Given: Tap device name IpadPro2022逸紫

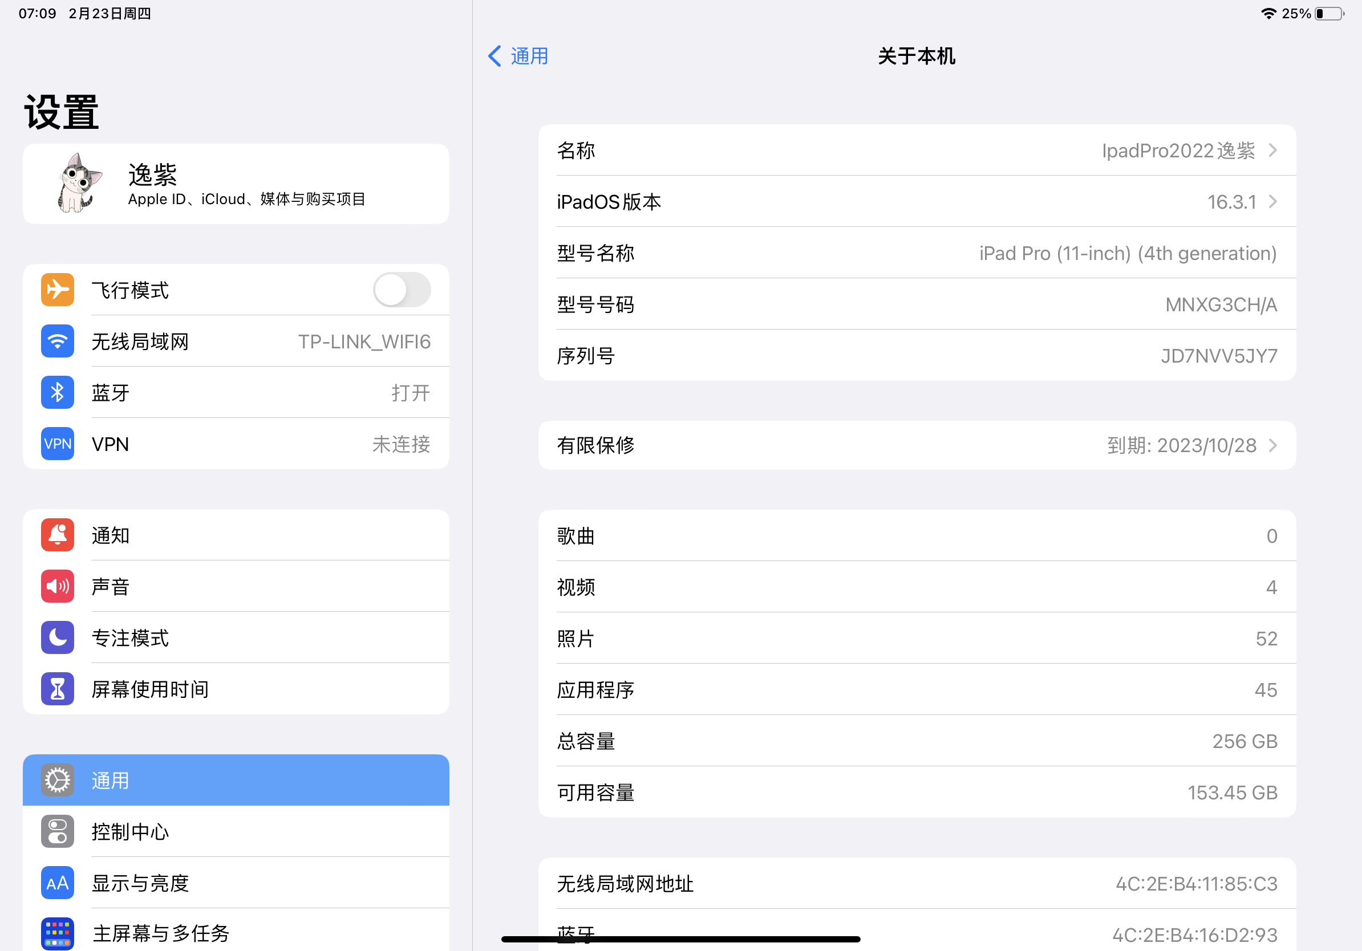Looking at the screenshot, I should tap(1178, 151).
